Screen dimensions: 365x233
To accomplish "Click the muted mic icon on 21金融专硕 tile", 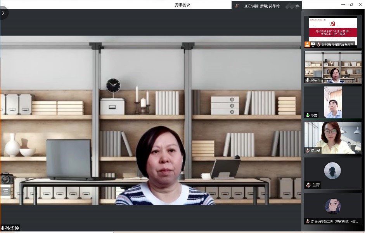I will click(308, 221).
